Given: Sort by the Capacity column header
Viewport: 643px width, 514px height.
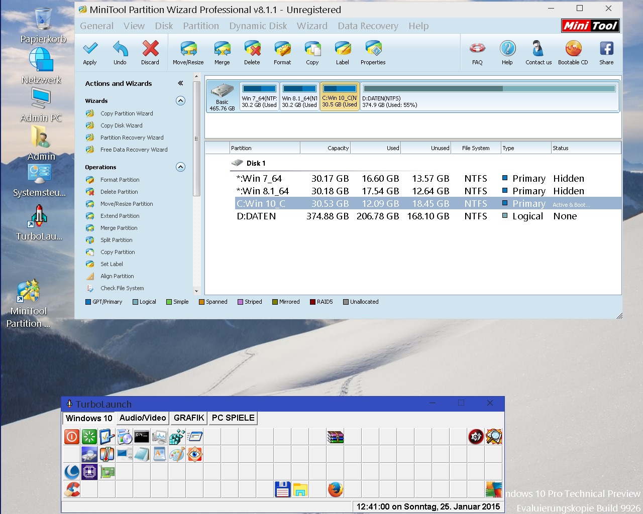Looking at the screenshot, I should coord(325,148).
